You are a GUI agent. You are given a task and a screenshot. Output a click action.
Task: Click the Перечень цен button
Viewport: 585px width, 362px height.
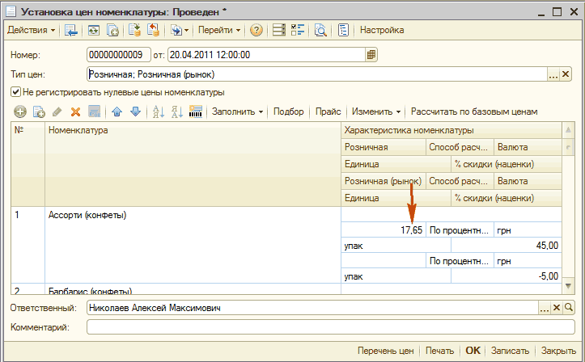[385, 351]
